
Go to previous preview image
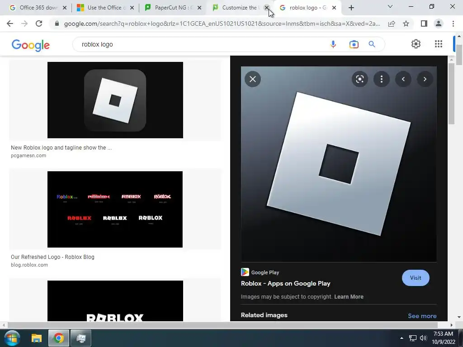tap(403, 79)
